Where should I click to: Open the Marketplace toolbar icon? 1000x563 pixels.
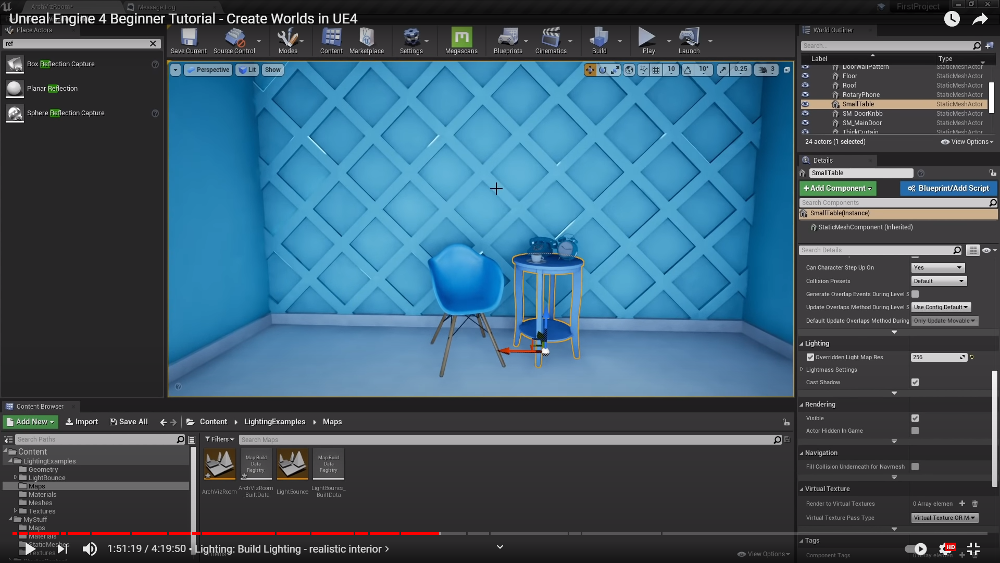tap(366, 39)
